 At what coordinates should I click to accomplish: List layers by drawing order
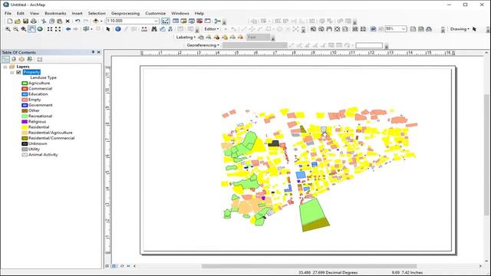(5, 59)
